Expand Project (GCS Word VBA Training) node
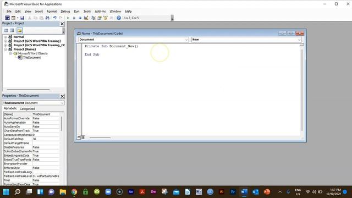Image resolution: width=352 pixels, height=198 pixels. [5, 41]
